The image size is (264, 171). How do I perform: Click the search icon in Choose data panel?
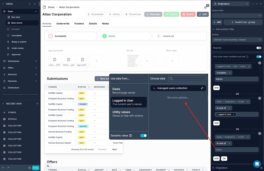point(171,78)
